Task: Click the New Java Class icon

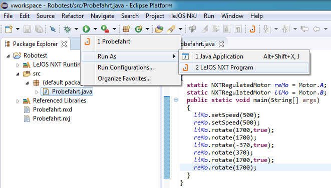Action: point(139,29)
